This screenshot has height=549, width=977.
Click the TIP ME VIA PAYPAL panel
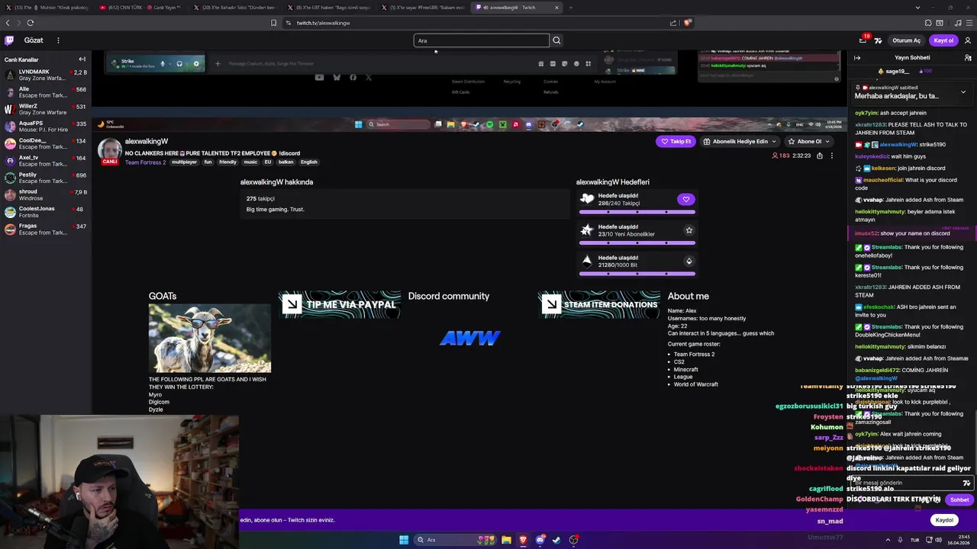pyautogui.click(x=340, y=304)
